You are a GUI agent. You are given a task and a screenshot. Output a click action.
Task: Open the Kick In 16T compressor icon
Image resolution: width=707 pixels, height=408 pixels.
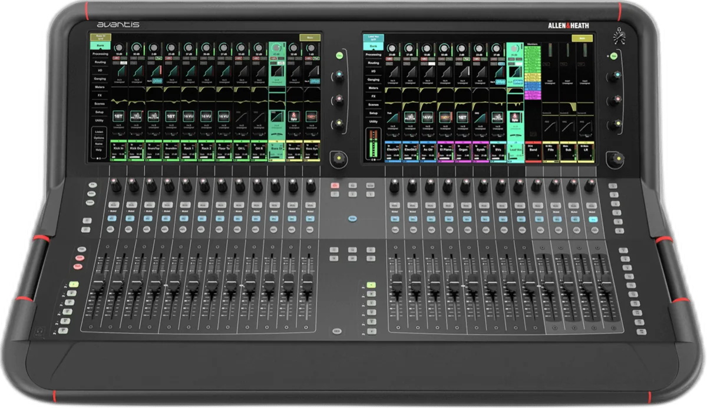pyautogui.click(x=118, y=117)
